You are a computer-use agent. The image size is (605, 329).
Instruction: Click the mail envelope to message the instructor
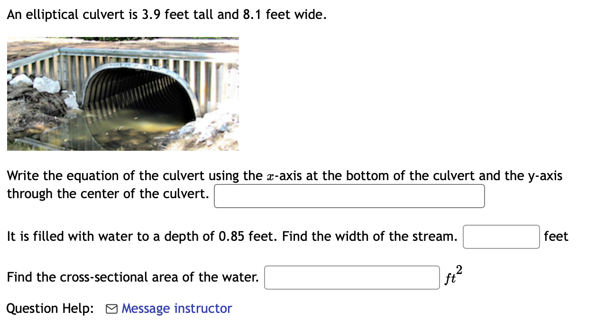click(110, 308)
